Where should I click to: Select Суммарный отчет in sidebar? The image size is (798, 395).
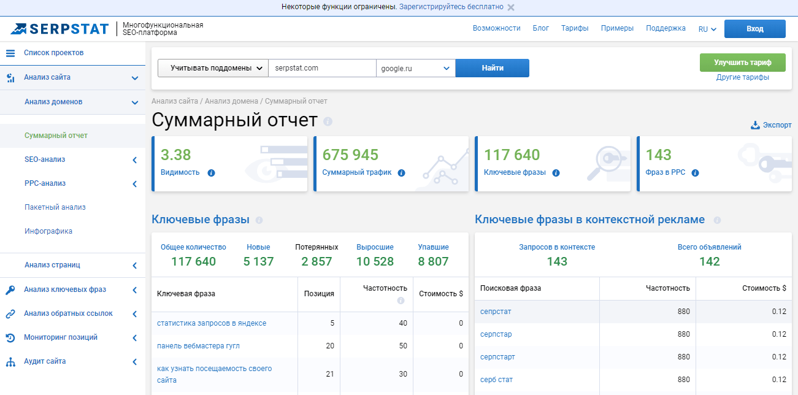pos(56,136)
